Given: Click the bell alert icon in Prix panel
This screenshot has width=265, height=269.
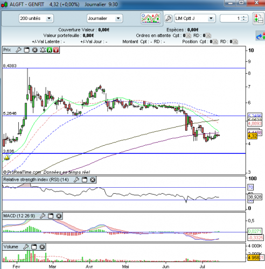Looking at the screenshot, I should click(43, 50).
